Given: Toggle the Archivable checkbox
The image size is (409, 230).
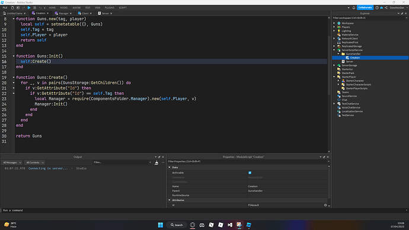Looking at the screenshot, I should 250,172.
